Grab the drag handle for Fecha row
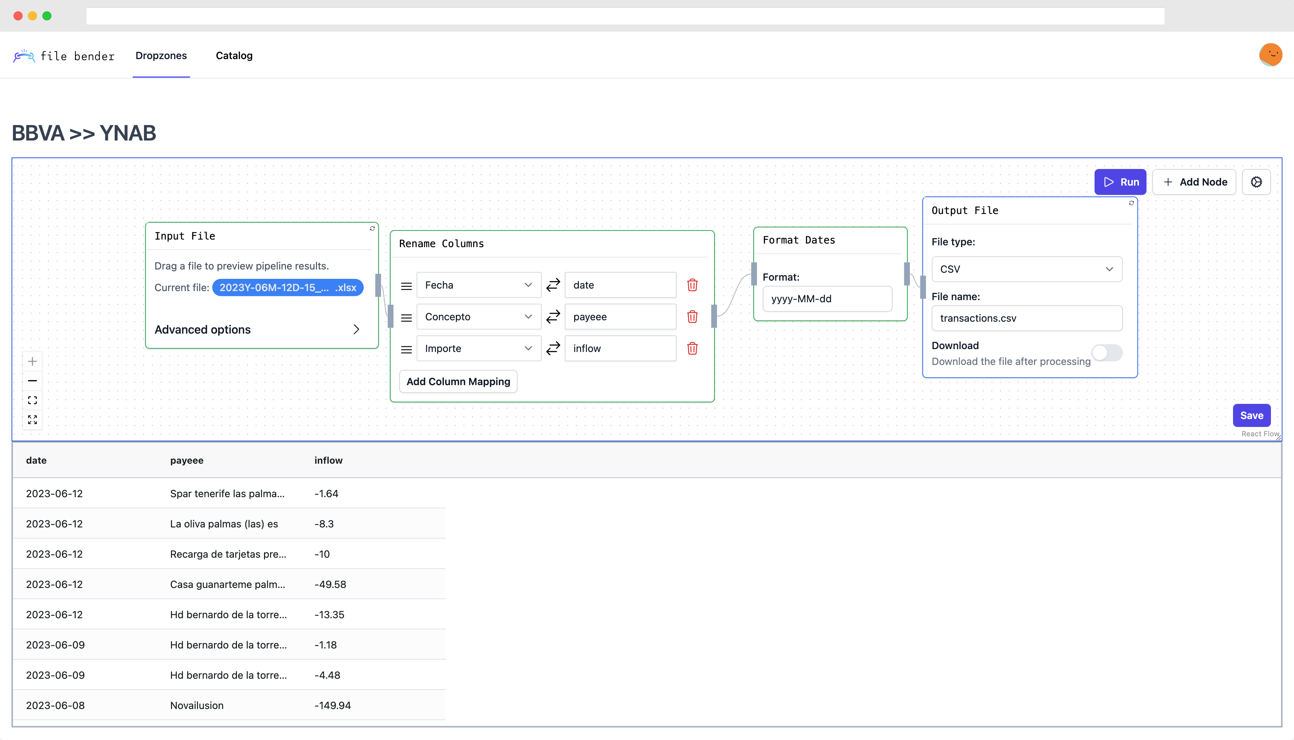 (406, 286)
